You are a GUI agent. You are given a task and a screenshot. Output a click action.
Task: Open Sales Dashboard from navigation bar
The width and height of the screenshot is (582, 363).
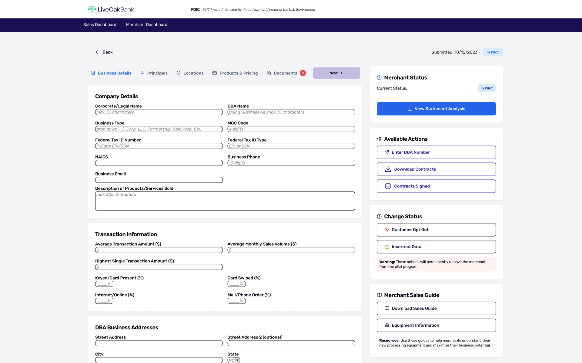click(x=100, y=25)
